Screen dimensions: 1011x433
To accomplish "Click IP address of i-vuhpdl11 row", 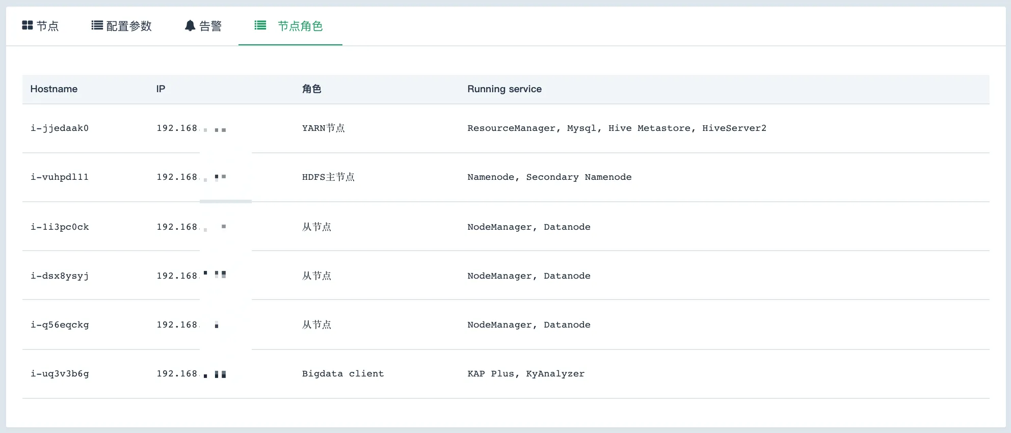I will [191, 177].
